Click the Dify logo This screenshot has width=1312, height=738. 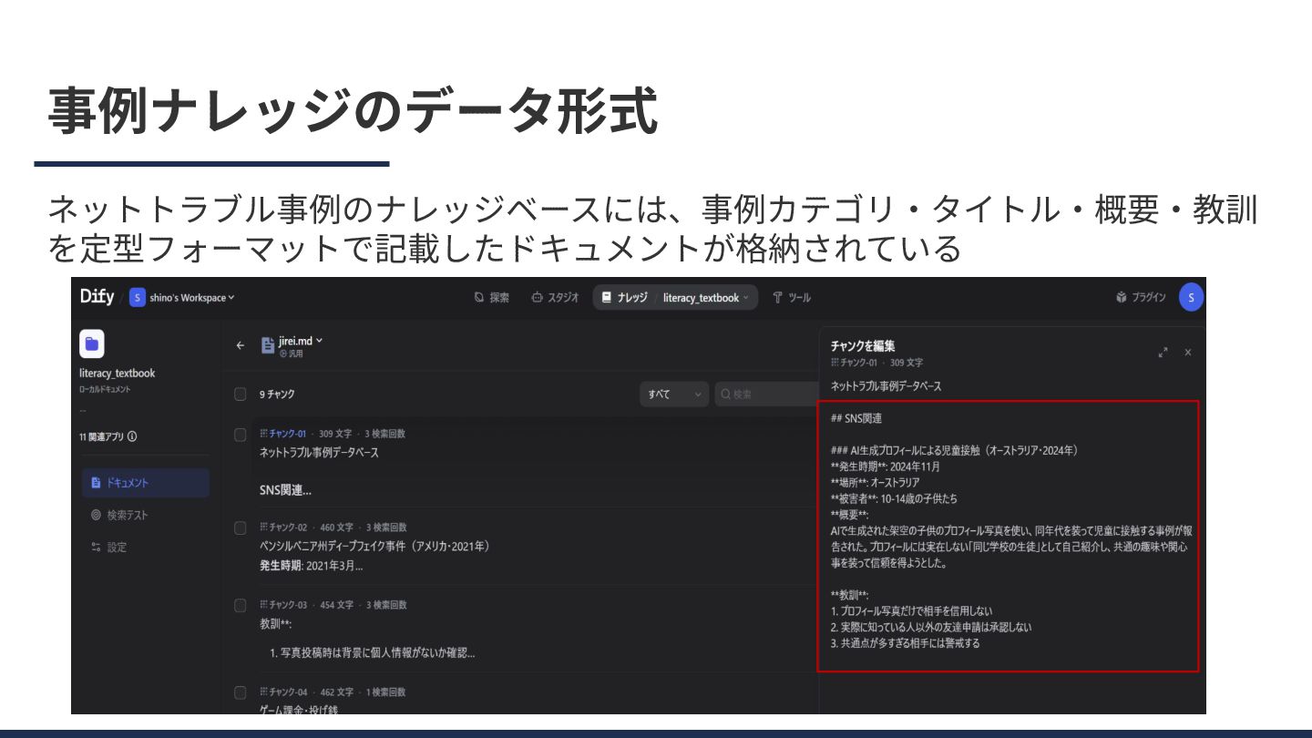97,296
